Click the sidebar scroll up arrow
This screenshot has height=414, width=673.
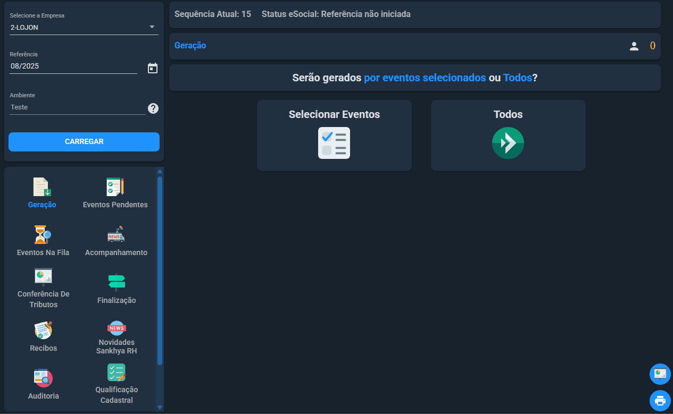coord(160,172)
